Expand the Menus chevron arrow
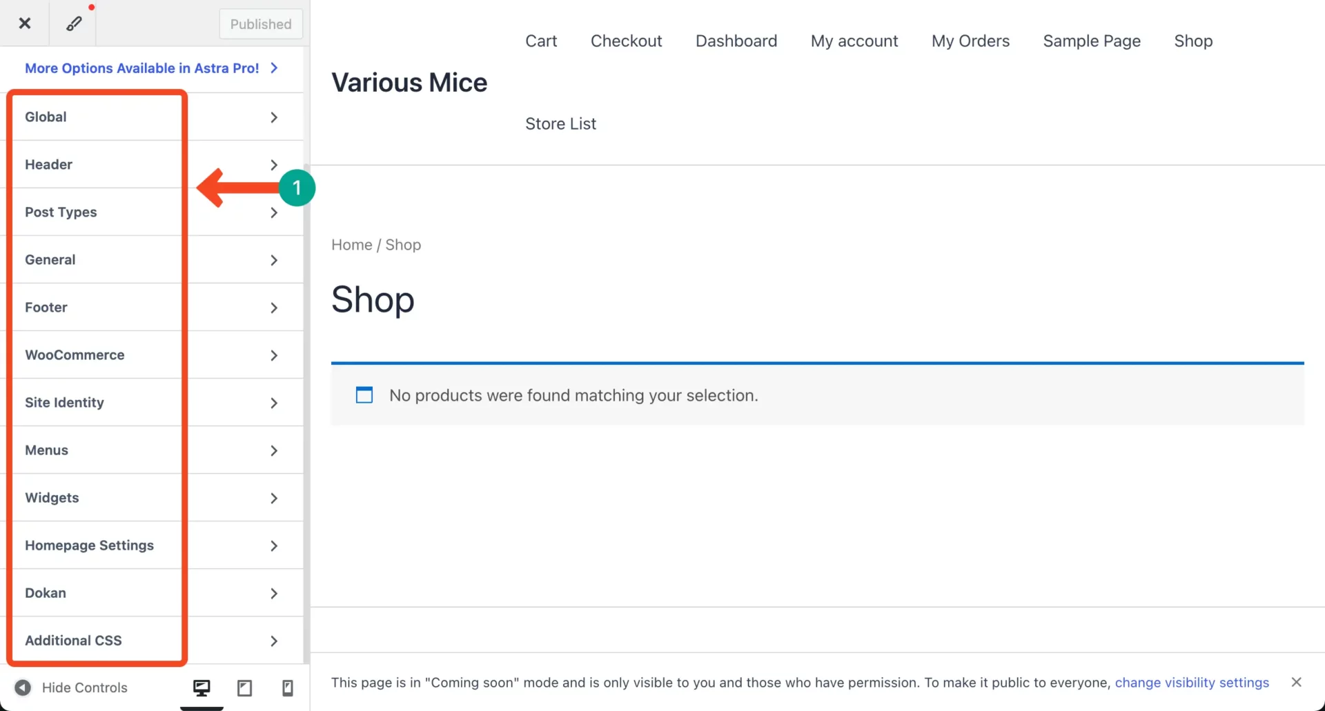The width and height of the screenshot is (1325, 711). click(x=274, y=450)
